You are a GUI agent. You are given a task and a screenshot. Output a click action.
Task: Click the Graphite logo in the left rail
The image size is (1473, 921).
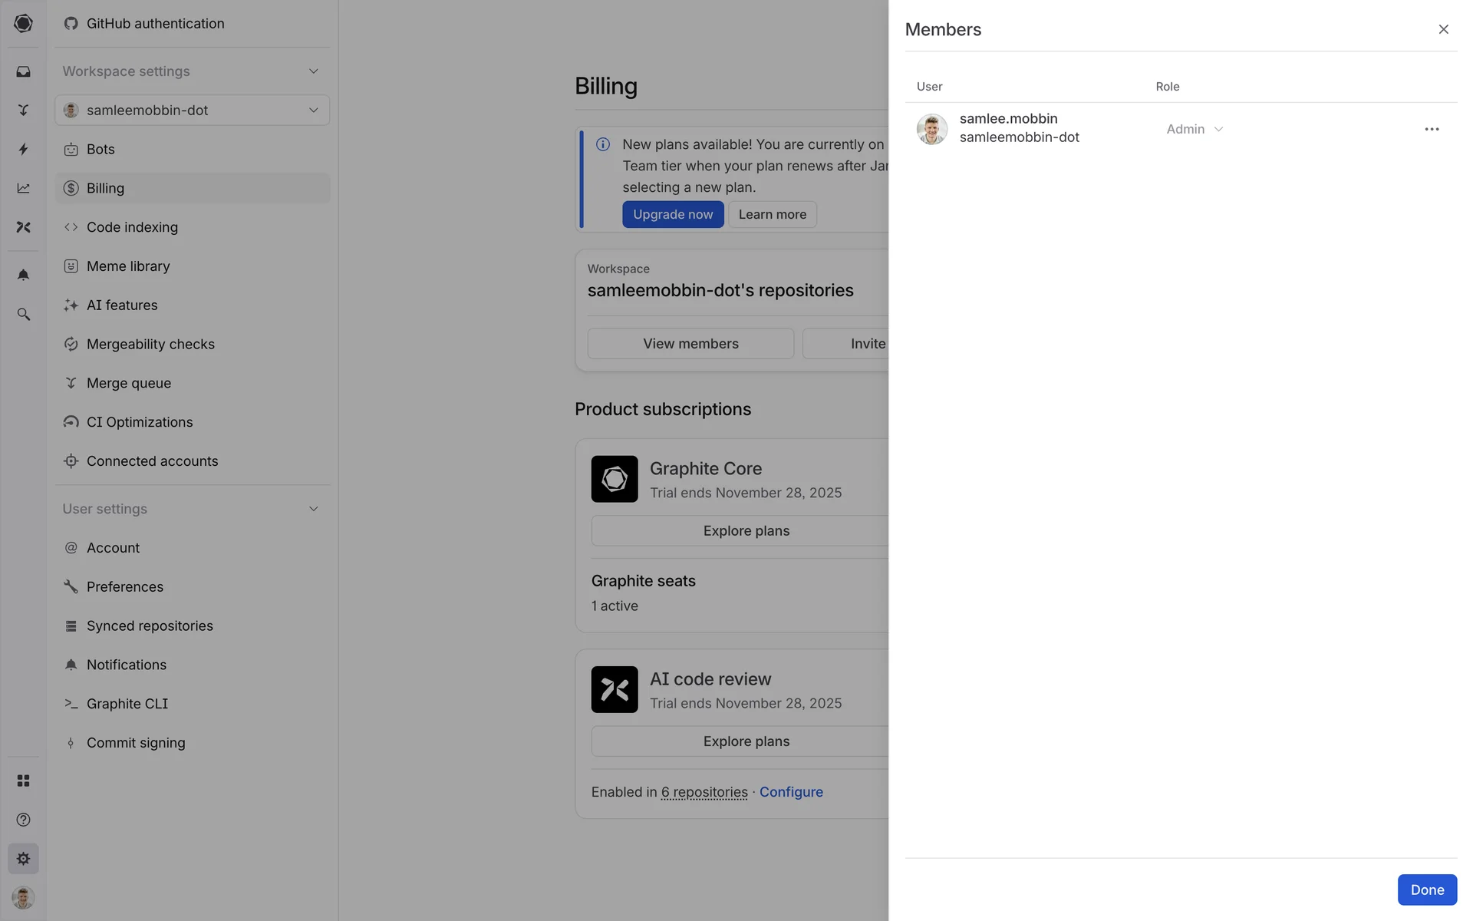[23, 23]
